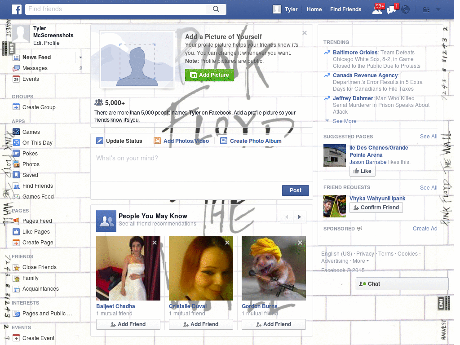Click Saved bookmark icon
This screenshot has width=460, height=345.
17,175
